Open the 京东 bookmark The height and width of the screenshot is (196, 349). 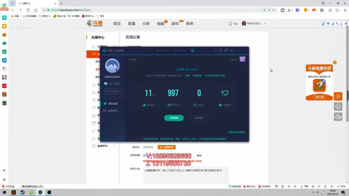pyautogui.click(x=101, y=16)
